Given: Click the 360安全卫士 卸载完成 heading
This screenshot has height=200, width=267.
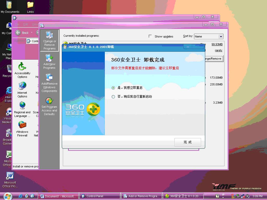Looking at the screenshot, I should click(x=138, y=60).
